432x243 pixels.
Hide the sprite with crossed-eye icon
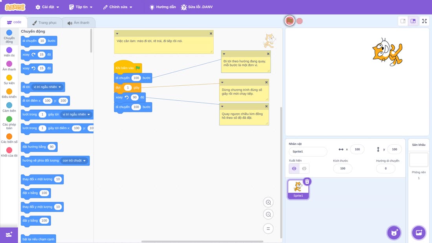(304, 169)
